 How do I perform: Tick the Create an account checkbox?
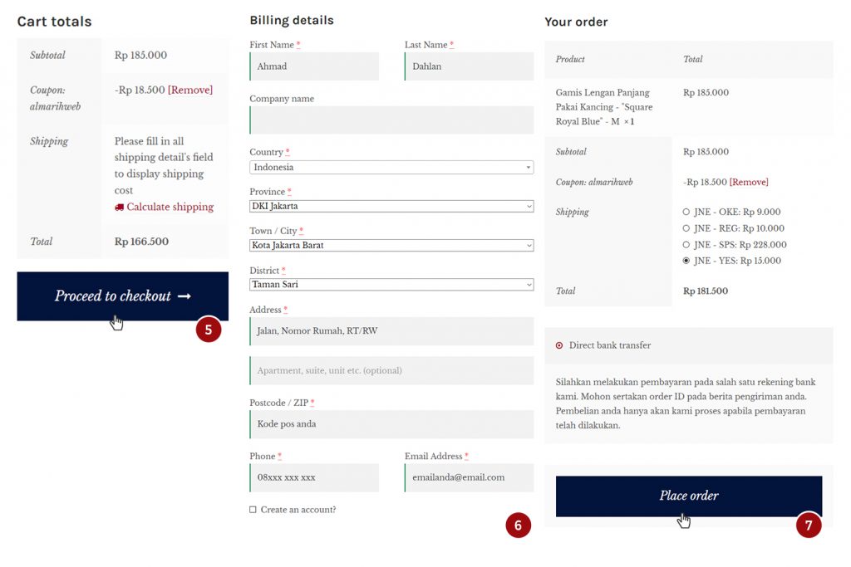(253, 510)
